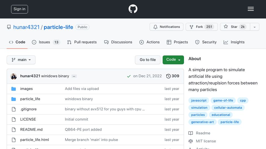This screenshot has width=266, height=149.
Task: Open the README.md file
Action: [x=31, y=130]
